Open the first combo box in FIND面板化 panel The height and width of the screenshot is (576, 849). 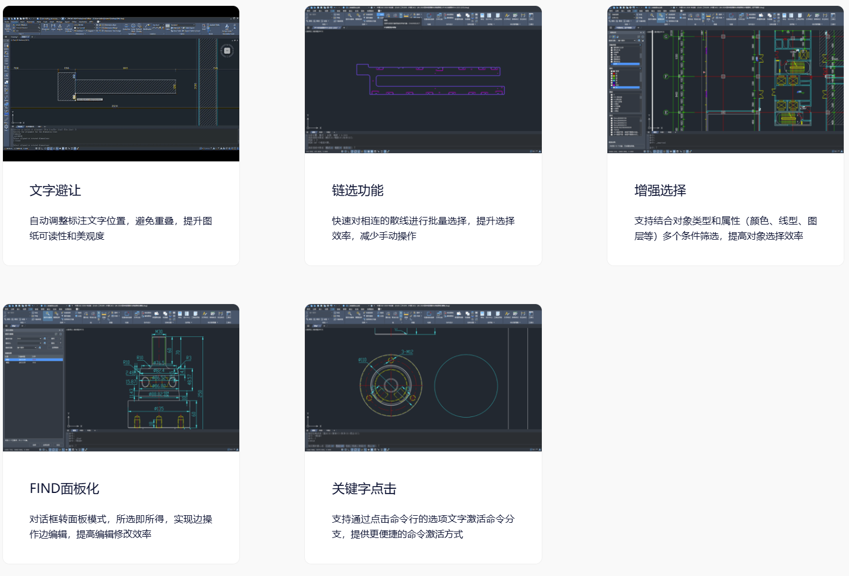coord(29,339)
